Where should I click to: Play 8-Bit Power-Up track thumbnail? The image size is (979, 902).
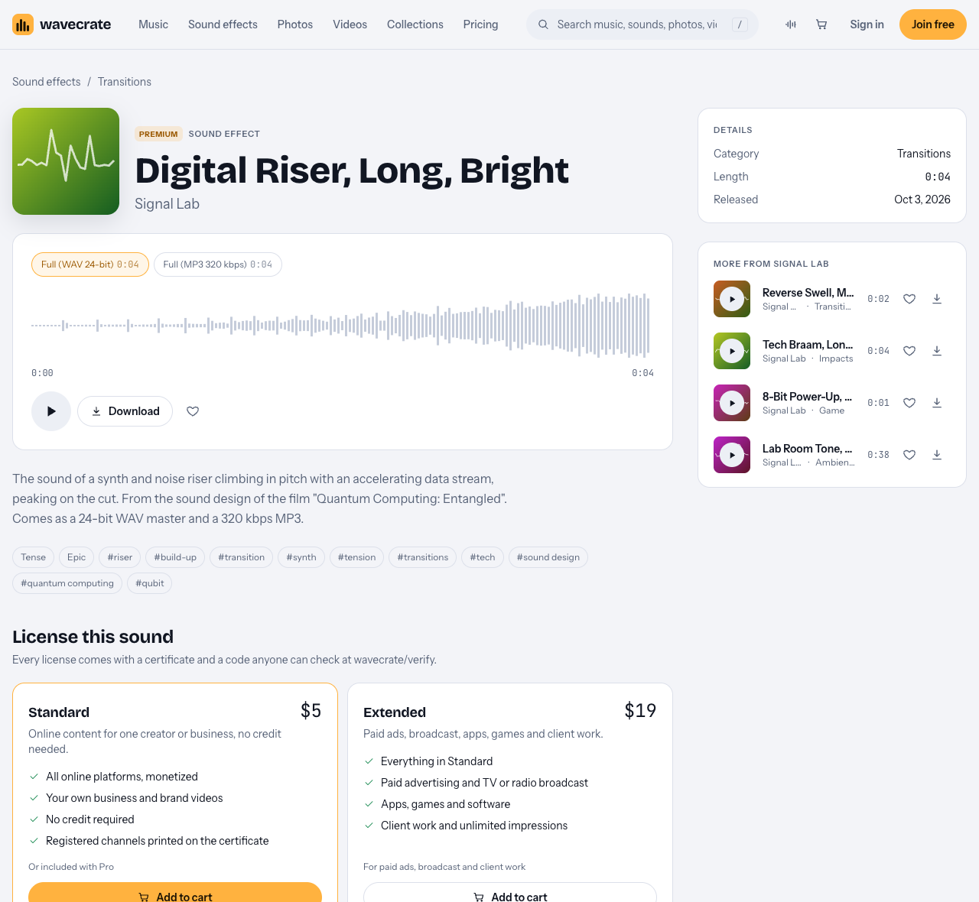pyautogui.click(x=732, y=403)
